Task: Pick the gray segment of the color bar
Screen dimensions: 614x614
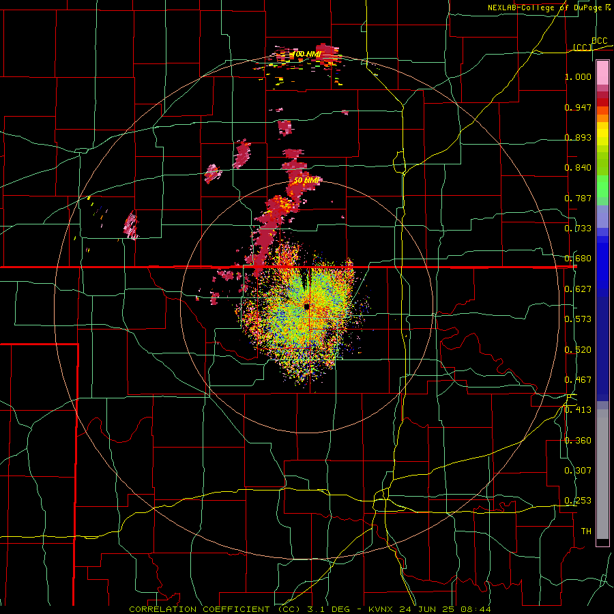Action: [602, 474]
